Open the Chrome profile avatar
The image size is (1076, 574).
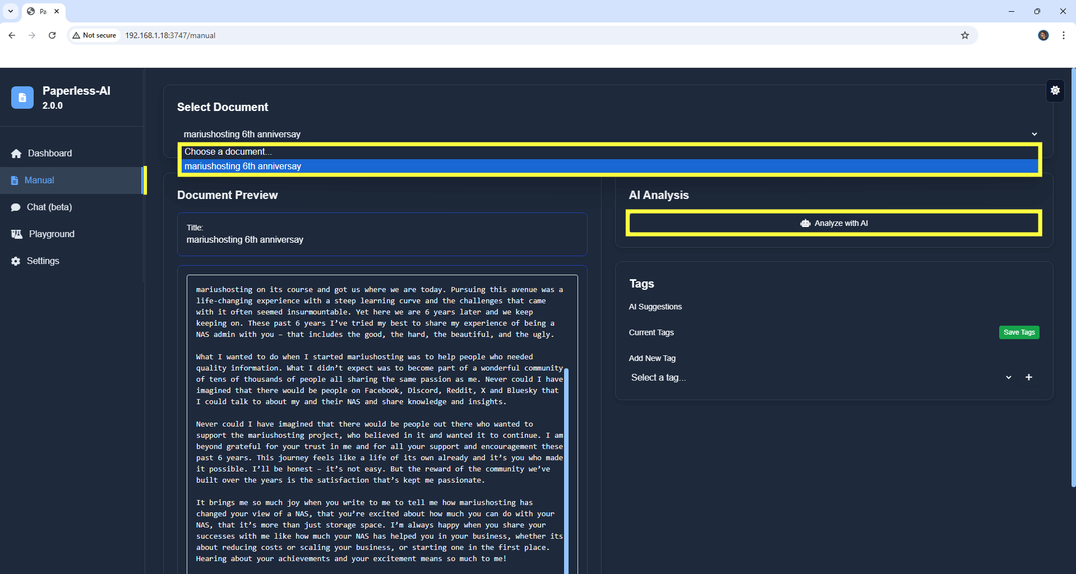point(1043,35)
